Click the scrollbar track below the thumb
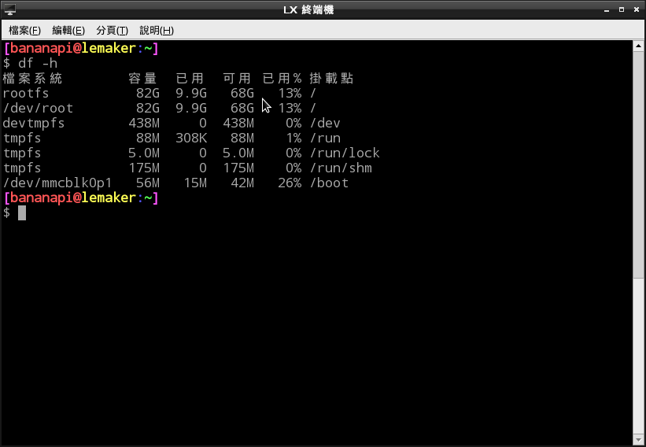 639,356
